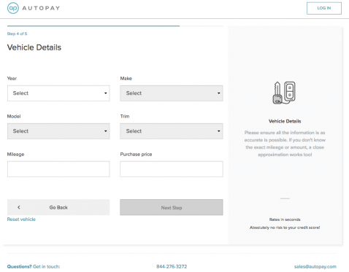Viewport: 349px width, 272px height.
Task: Click into the Mileage input field
Action: pyautogui.click(x=58, y=169)
